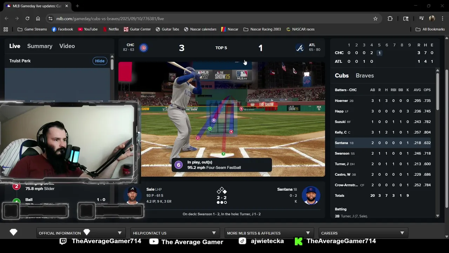
Task: Click the box score panel scrollbar
Action: pyautogui.click(x=437, y=91)
